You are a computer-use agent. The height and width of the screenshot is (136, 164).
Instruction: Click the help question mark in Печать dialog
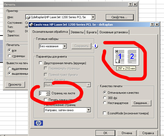[x=130, y=4]
